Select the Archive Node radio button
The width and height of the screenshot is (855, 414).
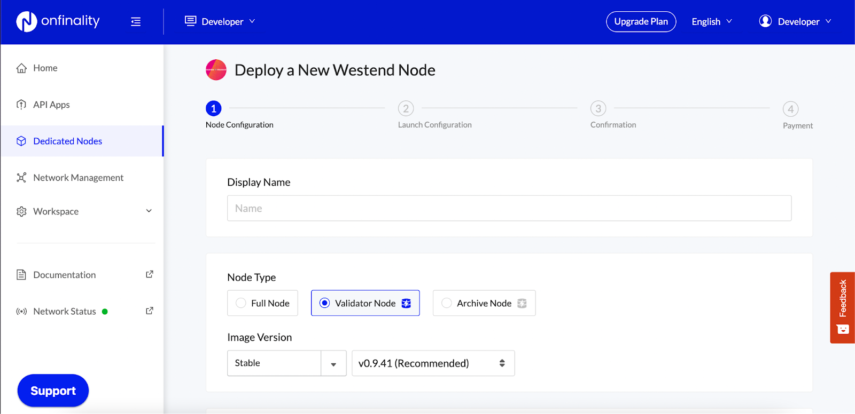pos(447,303)
